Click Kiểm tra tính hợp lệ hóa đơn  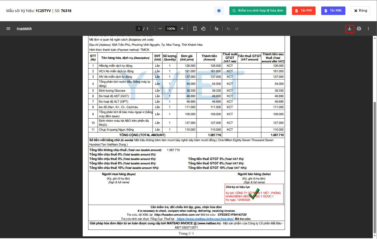tap(258, 11)
